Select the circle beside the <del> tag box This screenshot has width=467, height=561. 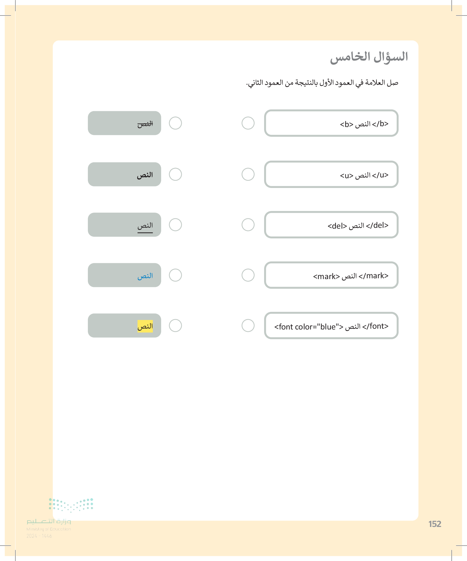point(248,225)
